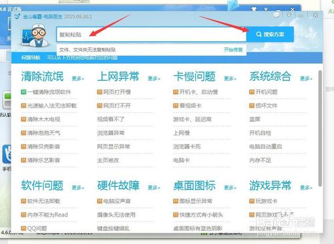
Task: Click the search box containing 复制粘贴
Action: click(151, 35)
